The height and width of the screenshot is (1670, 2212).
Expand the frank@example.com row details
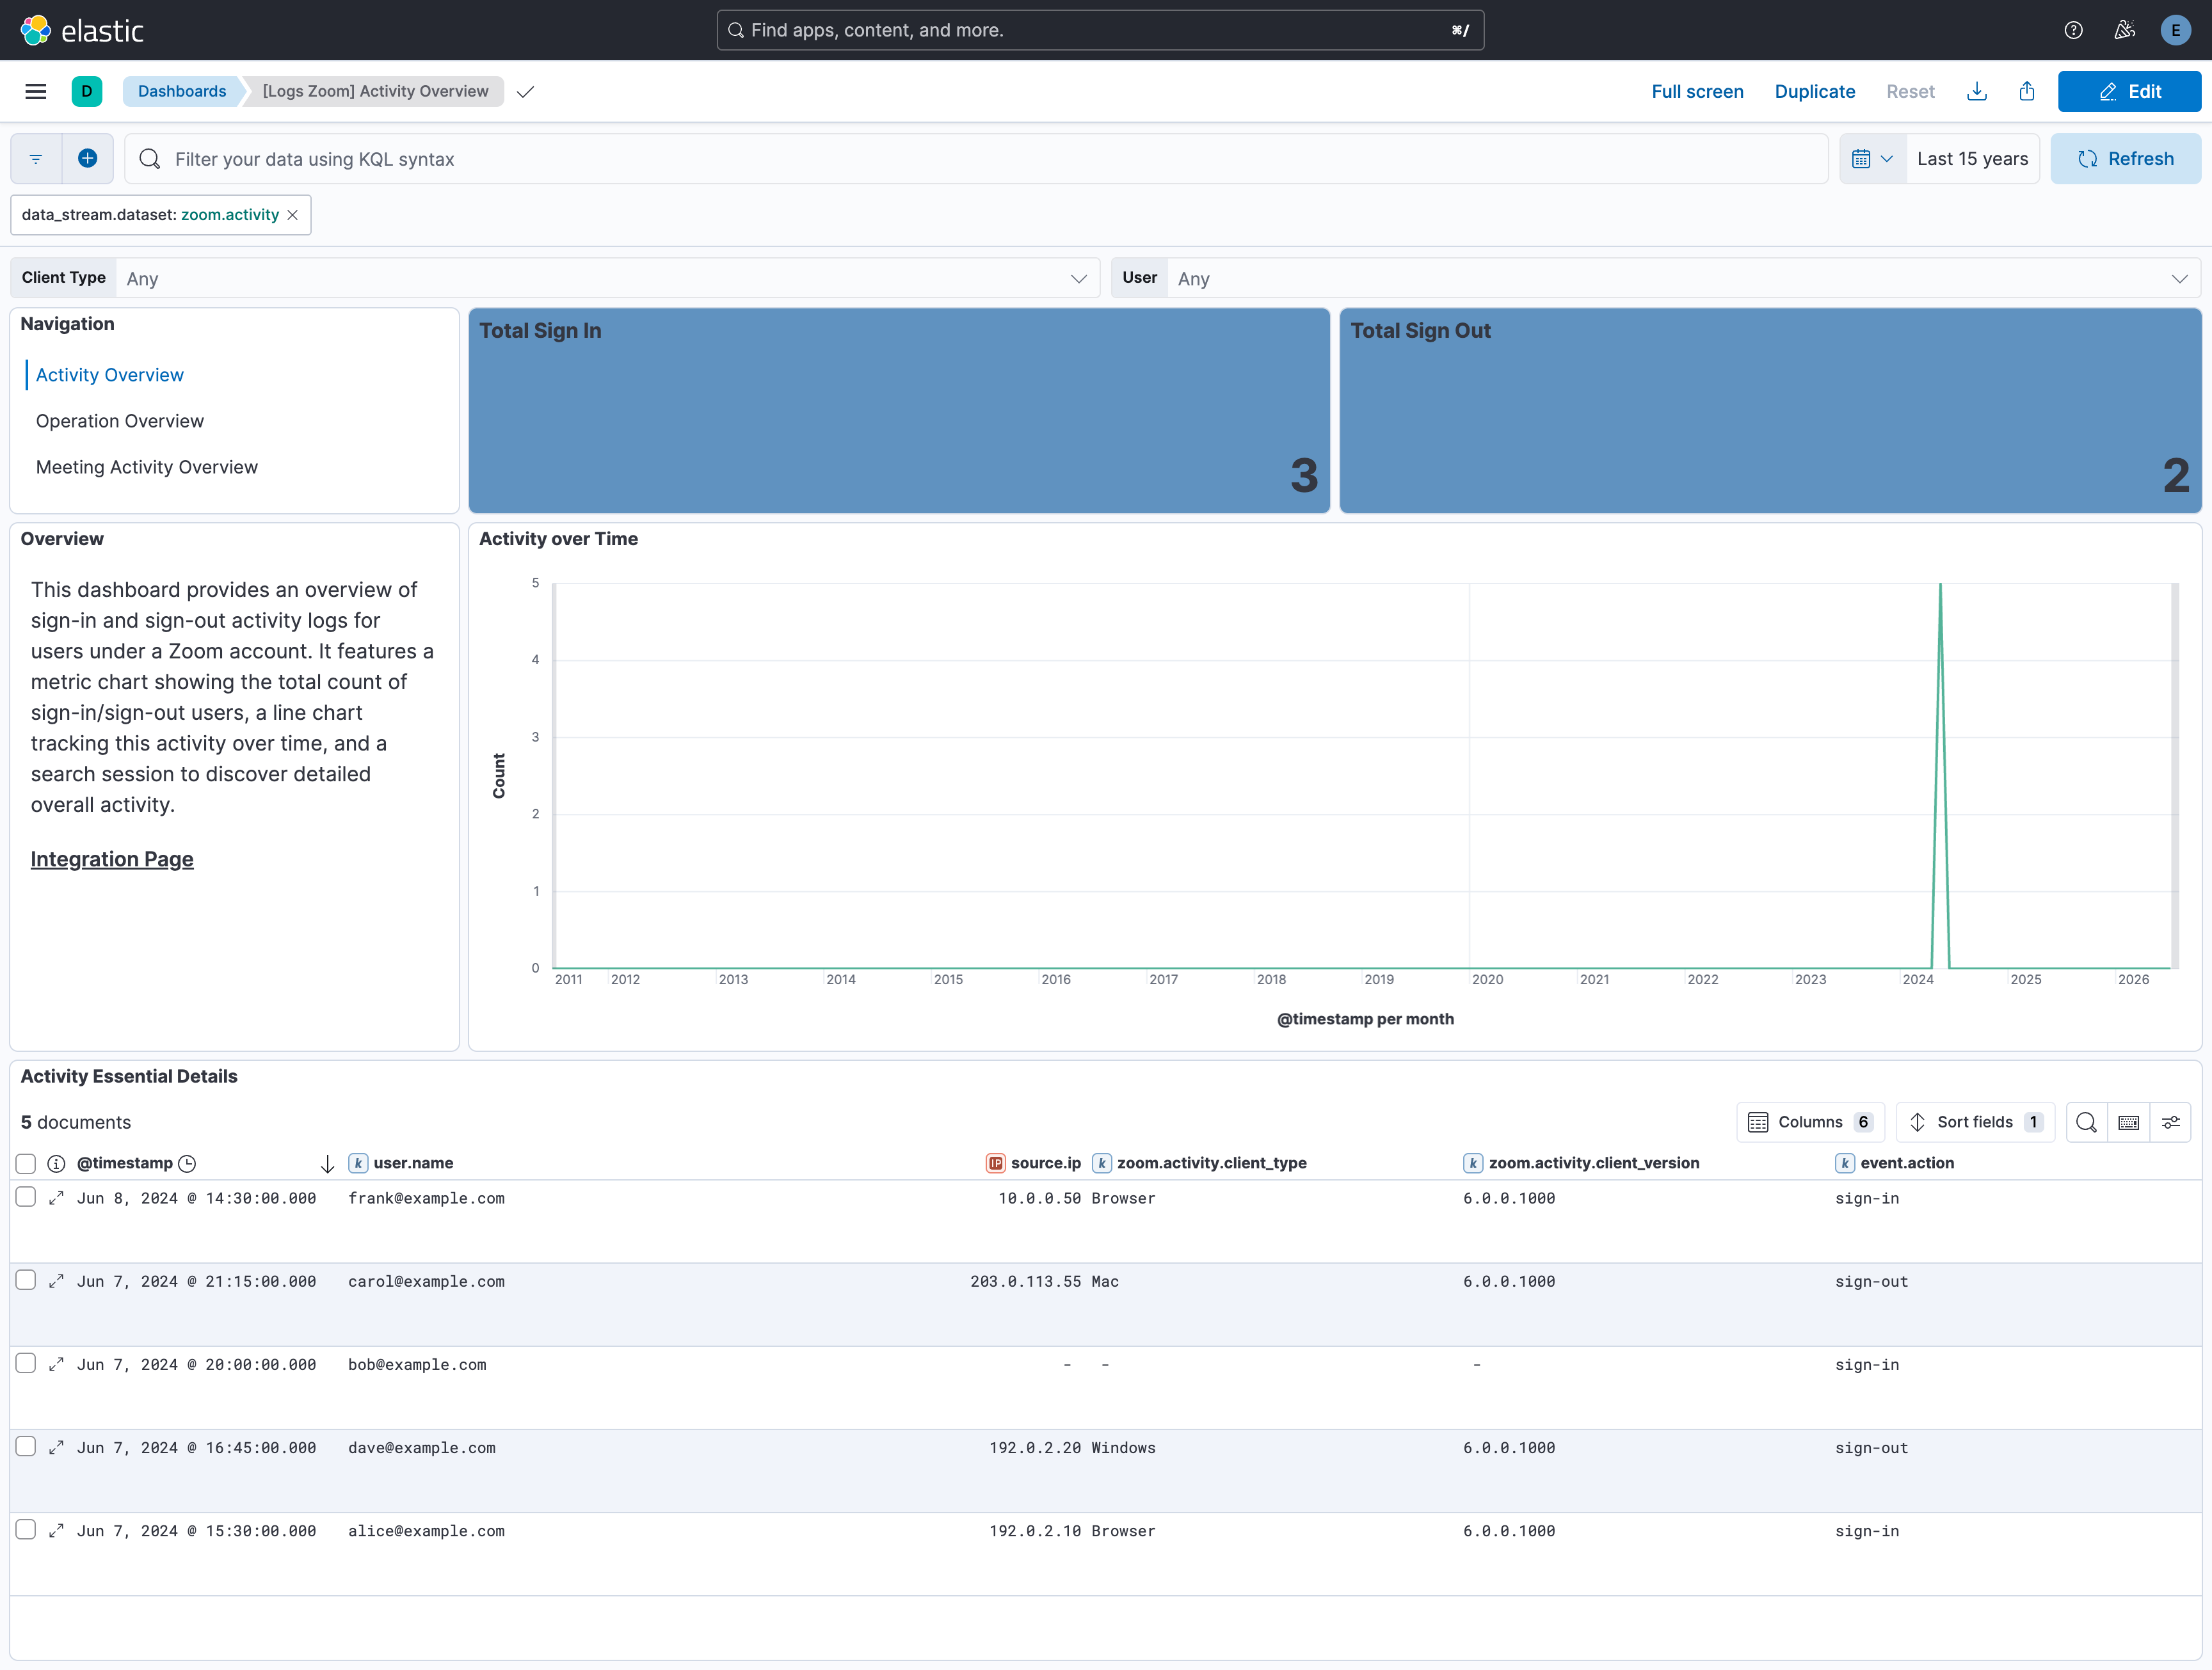coord(56,1198)
